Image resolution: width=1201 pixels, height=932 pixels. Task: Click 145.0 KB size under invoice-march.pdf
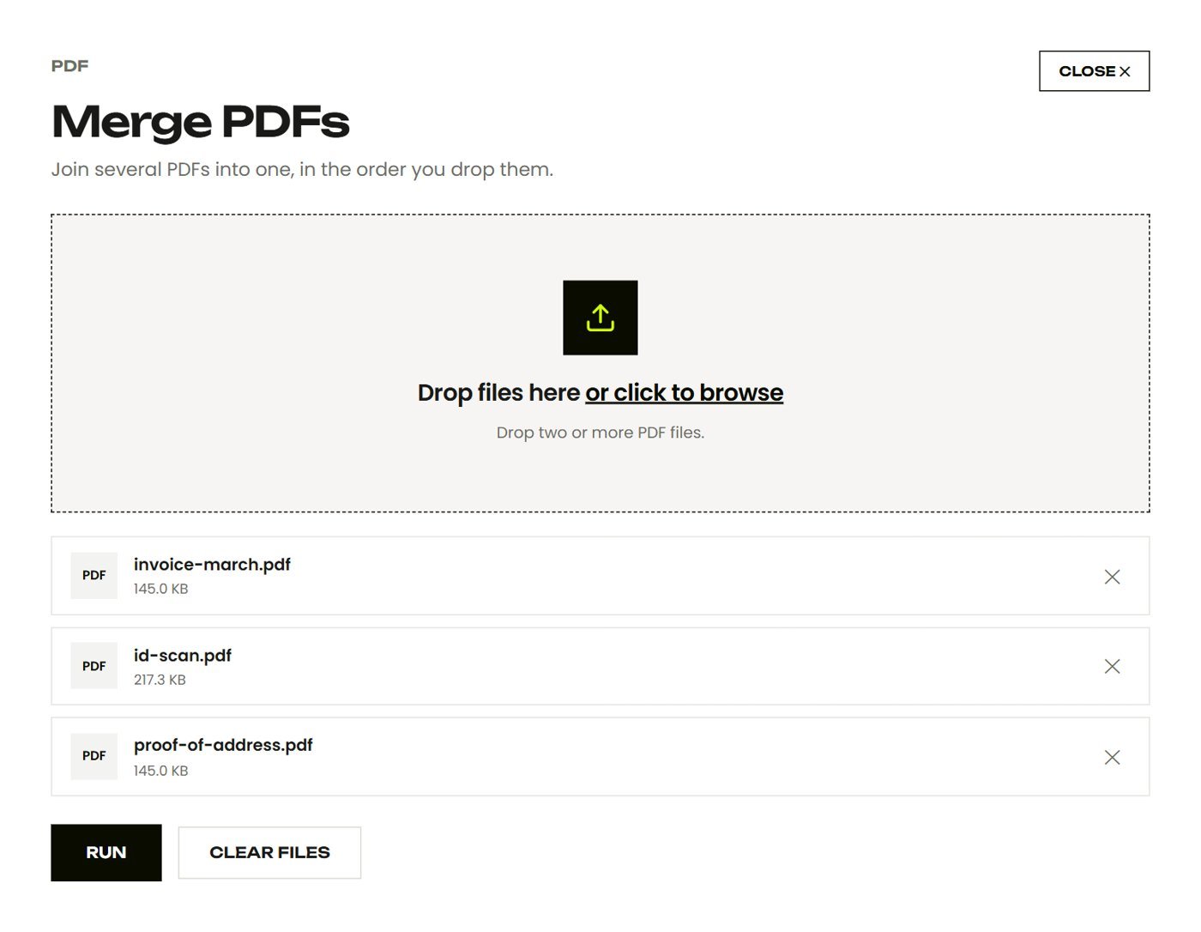click(160, 589)
